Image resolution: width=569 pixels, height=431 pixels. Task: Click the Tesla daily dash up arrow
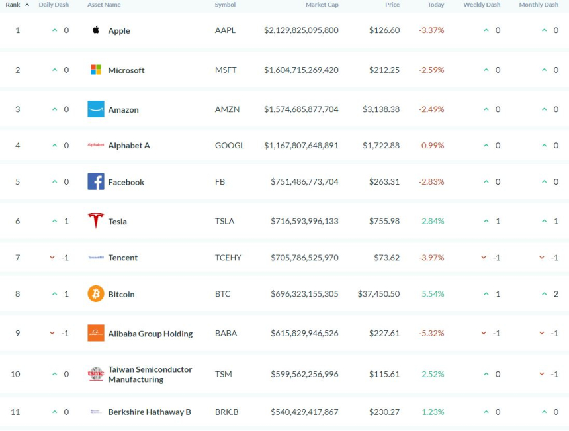click(55, 221)
